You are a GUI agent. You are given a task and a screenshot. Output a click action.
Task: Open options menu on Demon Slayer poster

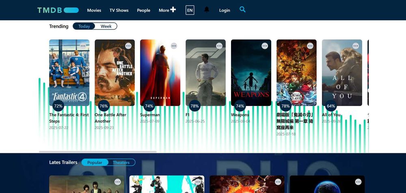coord(310,46)
